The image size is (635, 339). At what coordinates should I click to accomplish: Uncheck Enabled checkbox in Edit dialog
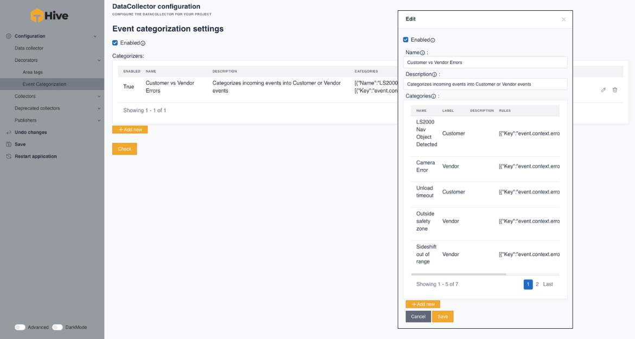[406, 40]
